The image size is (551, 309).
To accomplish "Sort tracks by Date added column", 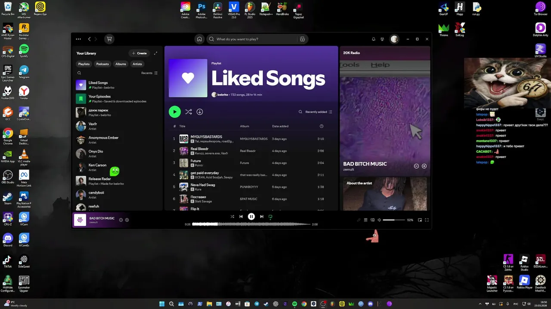I will pyautogui.click(x=280, y=126).
